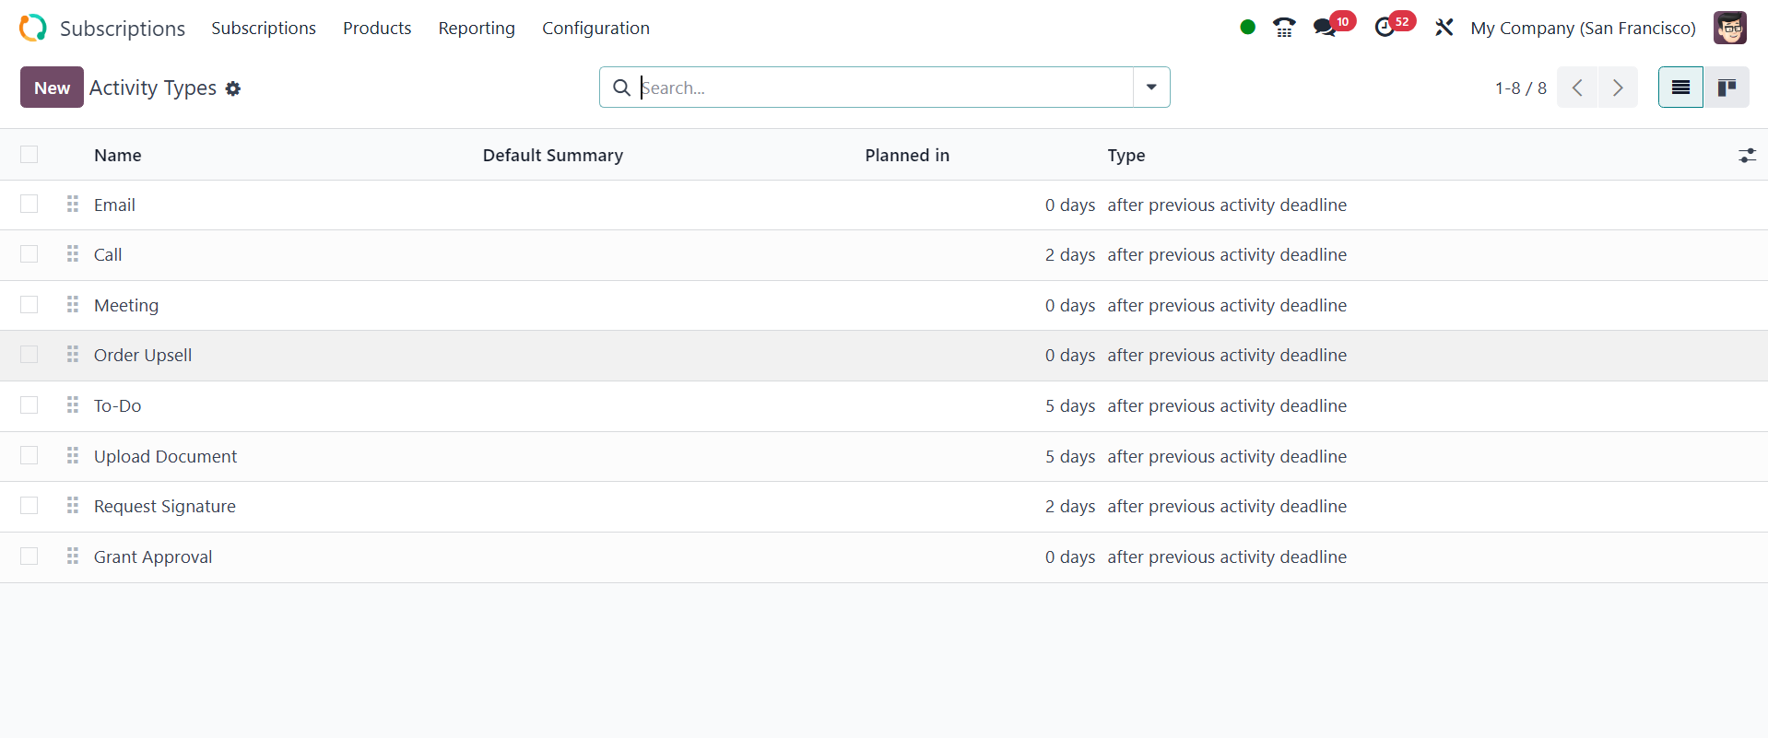Viewport: 1768px width, 738px height.
Task: Click the gear icon beside Activity Types
Action: click(233, 88)
